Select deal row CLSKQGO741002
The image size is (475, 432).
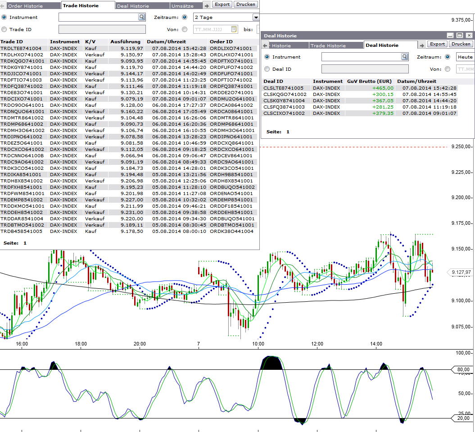click(360, 94)
